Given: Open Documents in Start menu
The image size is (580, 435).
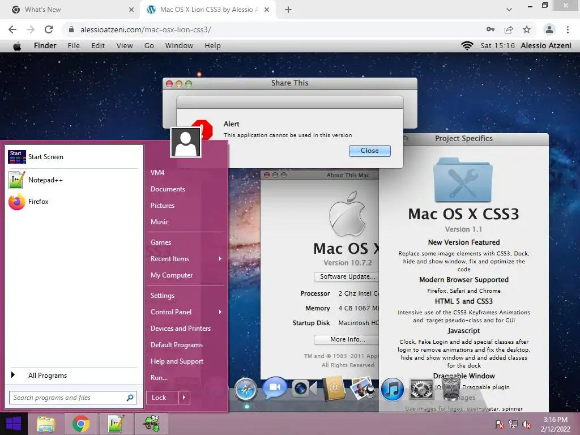Looking at the screenshot, I should [168, 189].
